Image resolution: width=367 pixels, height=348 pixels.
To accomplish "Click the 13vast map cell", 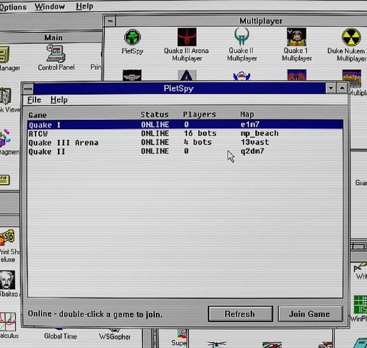I will (x=254, y=142).
